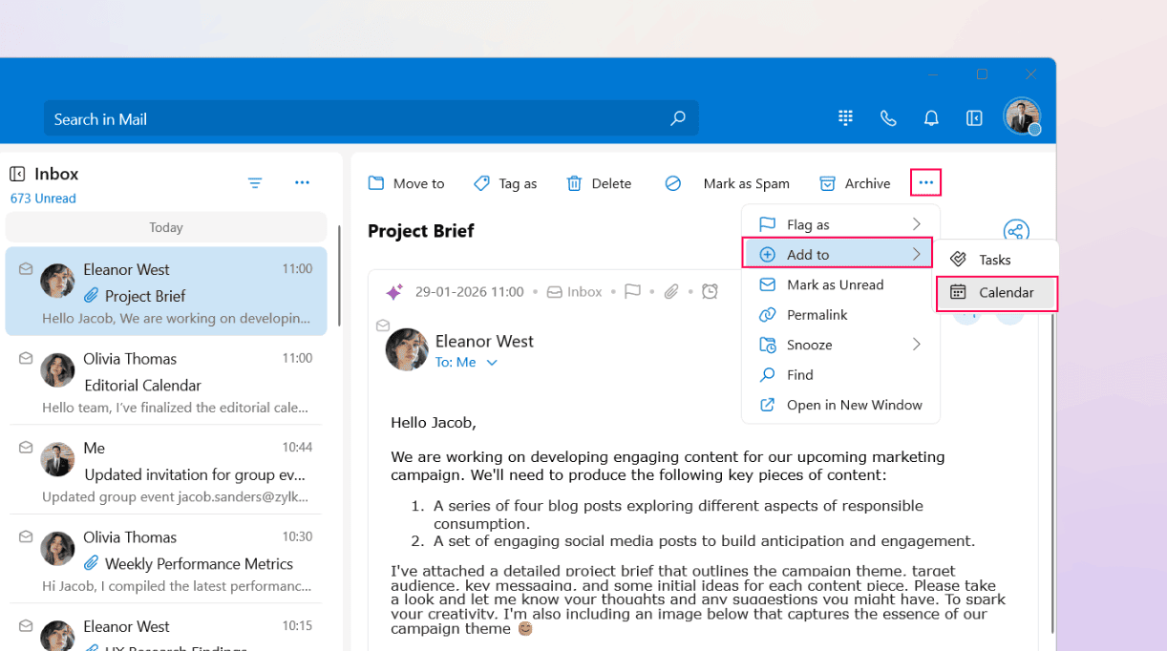1167x651 pixels.
Task: Click the AI sparkle icon in email header
Action: (x=393, y=292)
